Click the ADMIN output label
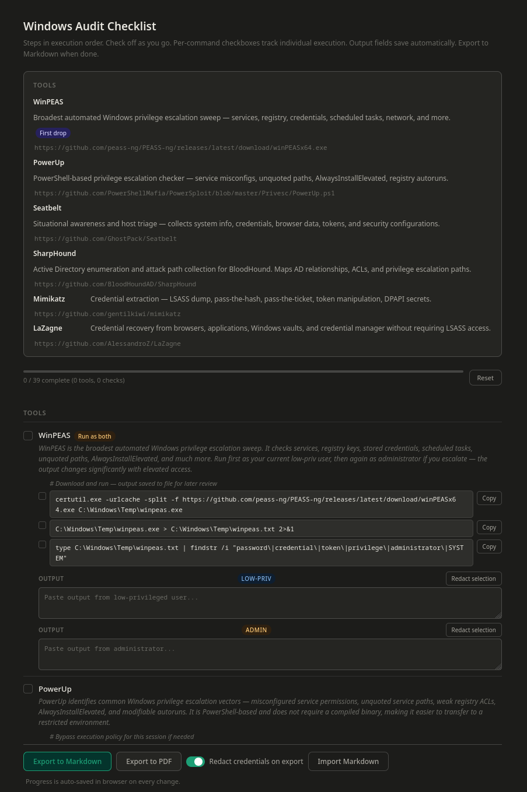527x792 pixels. (x=256, y=630)
